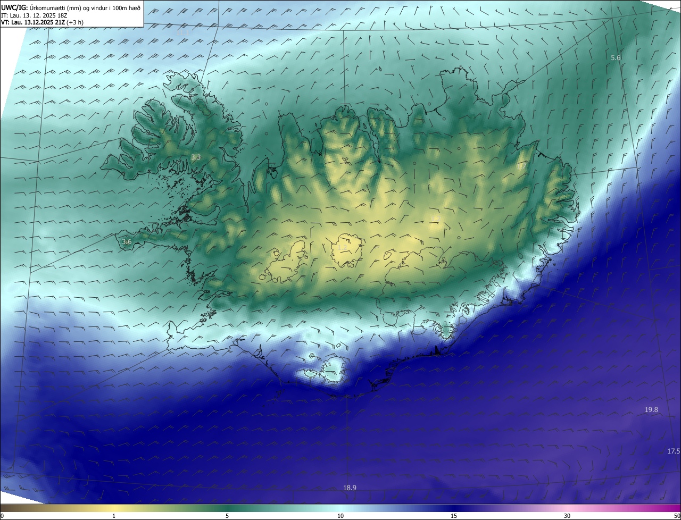
Task: Click the 18.9 value label south of Iceland
Action: [x=350, y=488]
